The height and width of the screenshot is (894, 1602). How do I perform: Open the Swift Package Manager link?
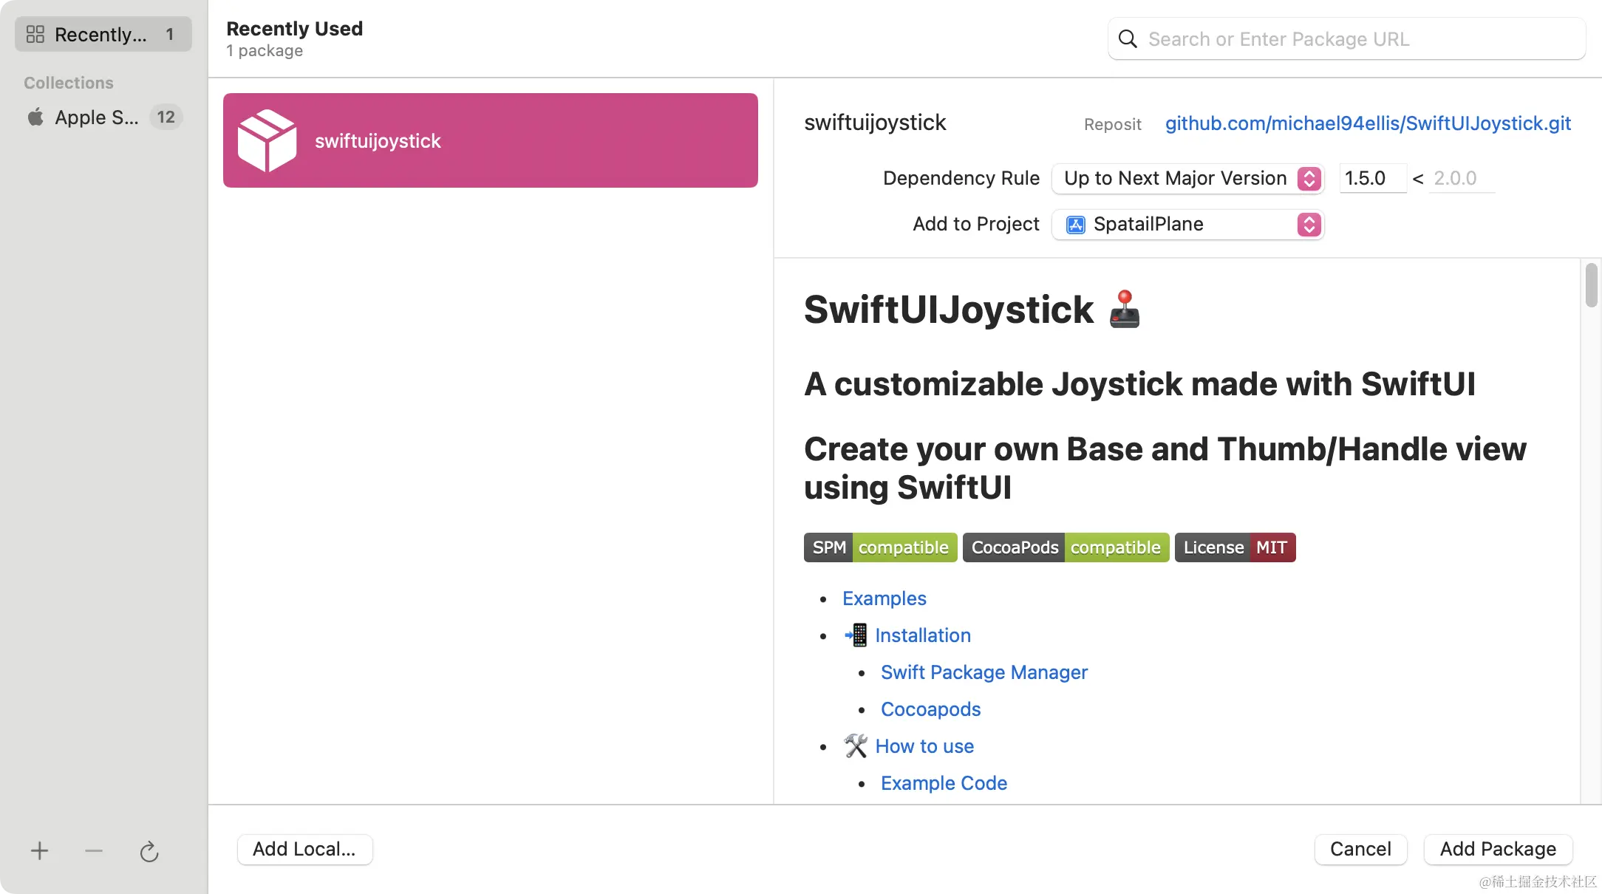(984, 672)
